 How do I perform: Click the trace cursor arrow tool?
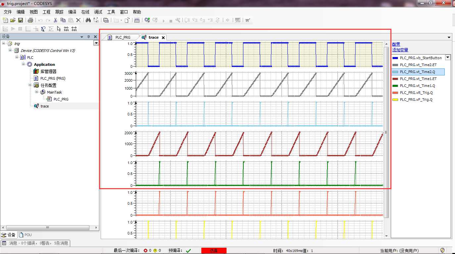pos(59,29)
